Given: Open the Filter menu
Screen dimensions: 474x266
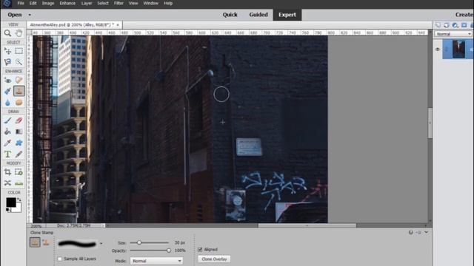Looking at the screenshot, I should tap(118, 3).
